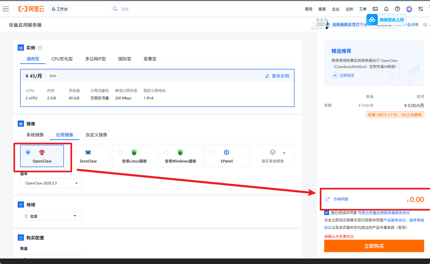Open the 产品服务协议 link
This screenshot has width=430, height=264.
[x=395, y=220]
